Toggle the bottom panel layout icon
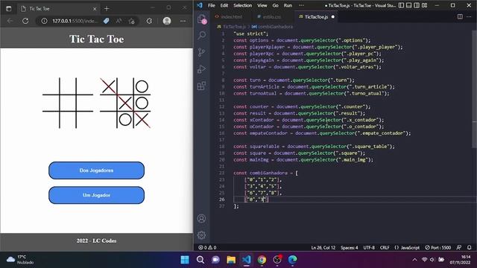Viewport: 477px width, 268px height. click(x=409, y=5)
